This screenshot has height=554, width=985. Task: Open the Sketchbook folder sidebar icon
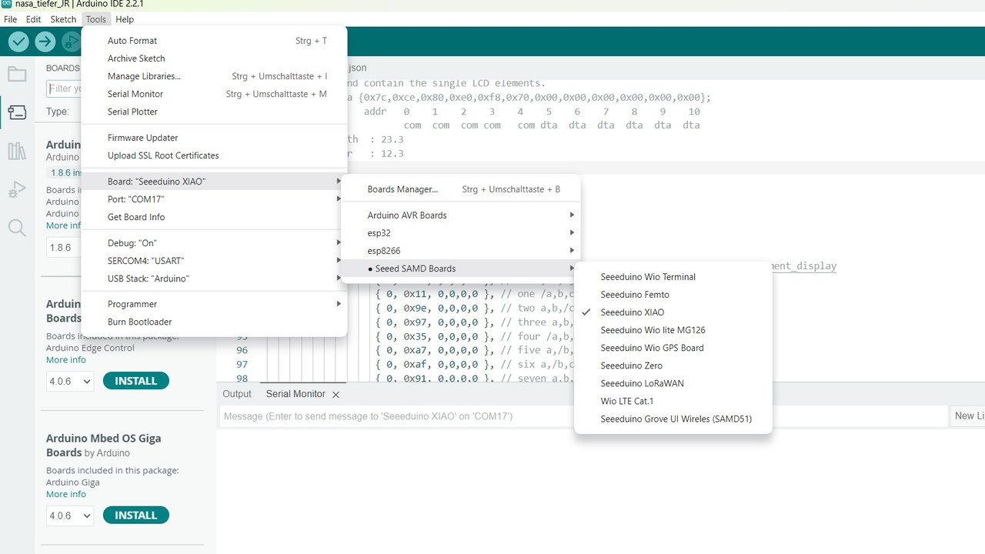[17, 75]
